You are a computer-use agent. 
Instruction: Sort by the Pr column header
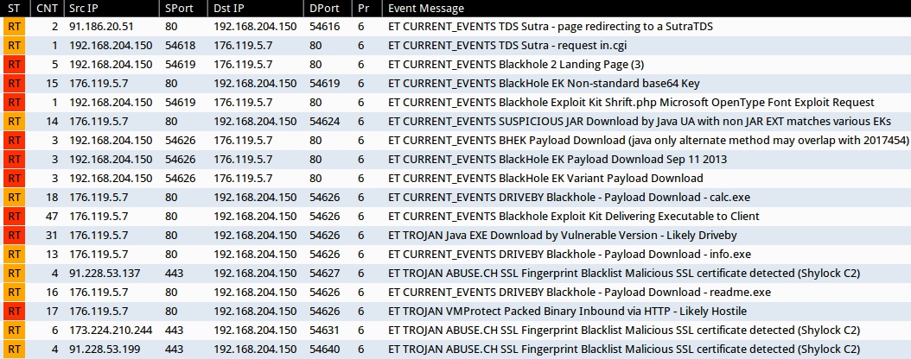368,9
